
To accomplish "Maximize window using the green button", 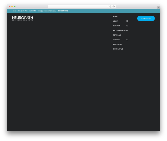I will 15,6.
